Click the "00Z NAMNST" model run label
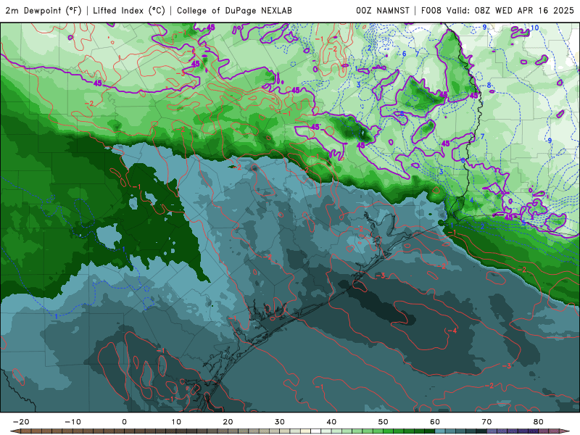This screenshot has height=435, width=580. click(x=383, y=10)
